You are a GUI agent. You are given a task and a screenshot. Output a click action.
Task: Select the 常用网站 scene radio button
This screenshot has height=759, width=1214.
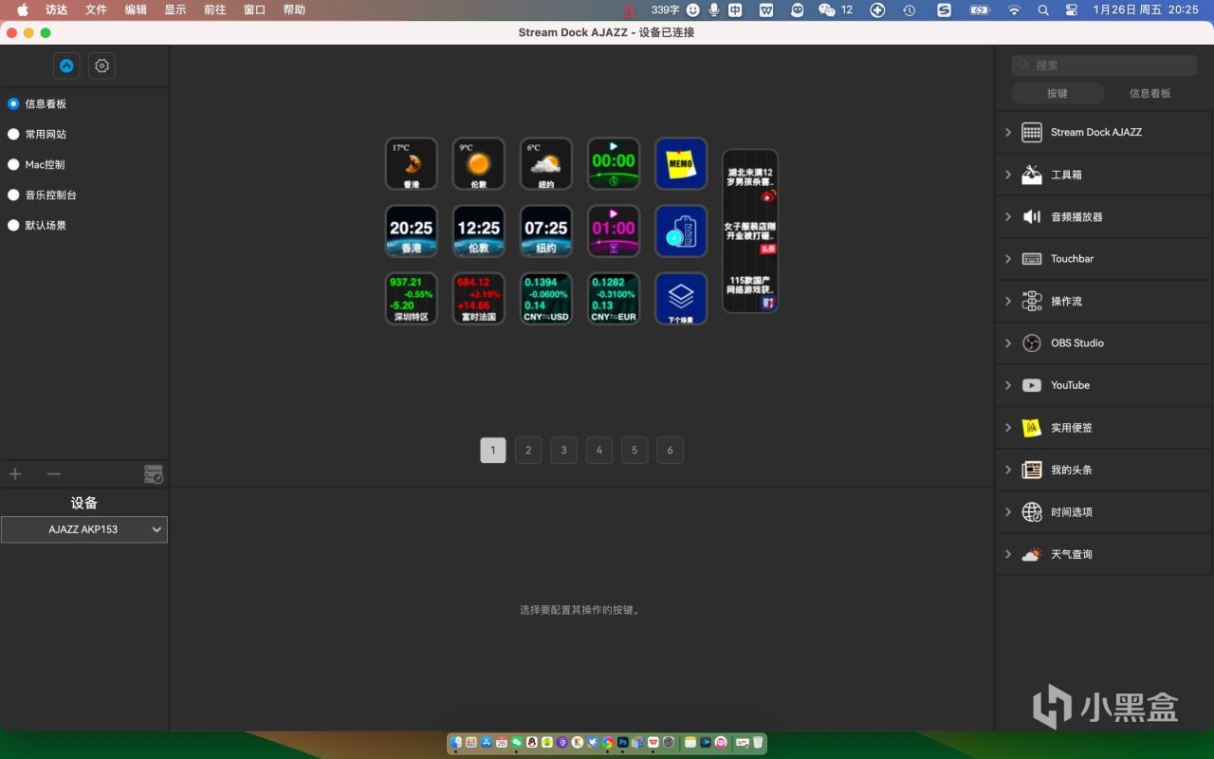click(x=13, y=134)
